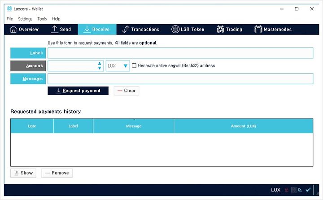
Task: Sort history by Label column
Action: pos(73,126)
